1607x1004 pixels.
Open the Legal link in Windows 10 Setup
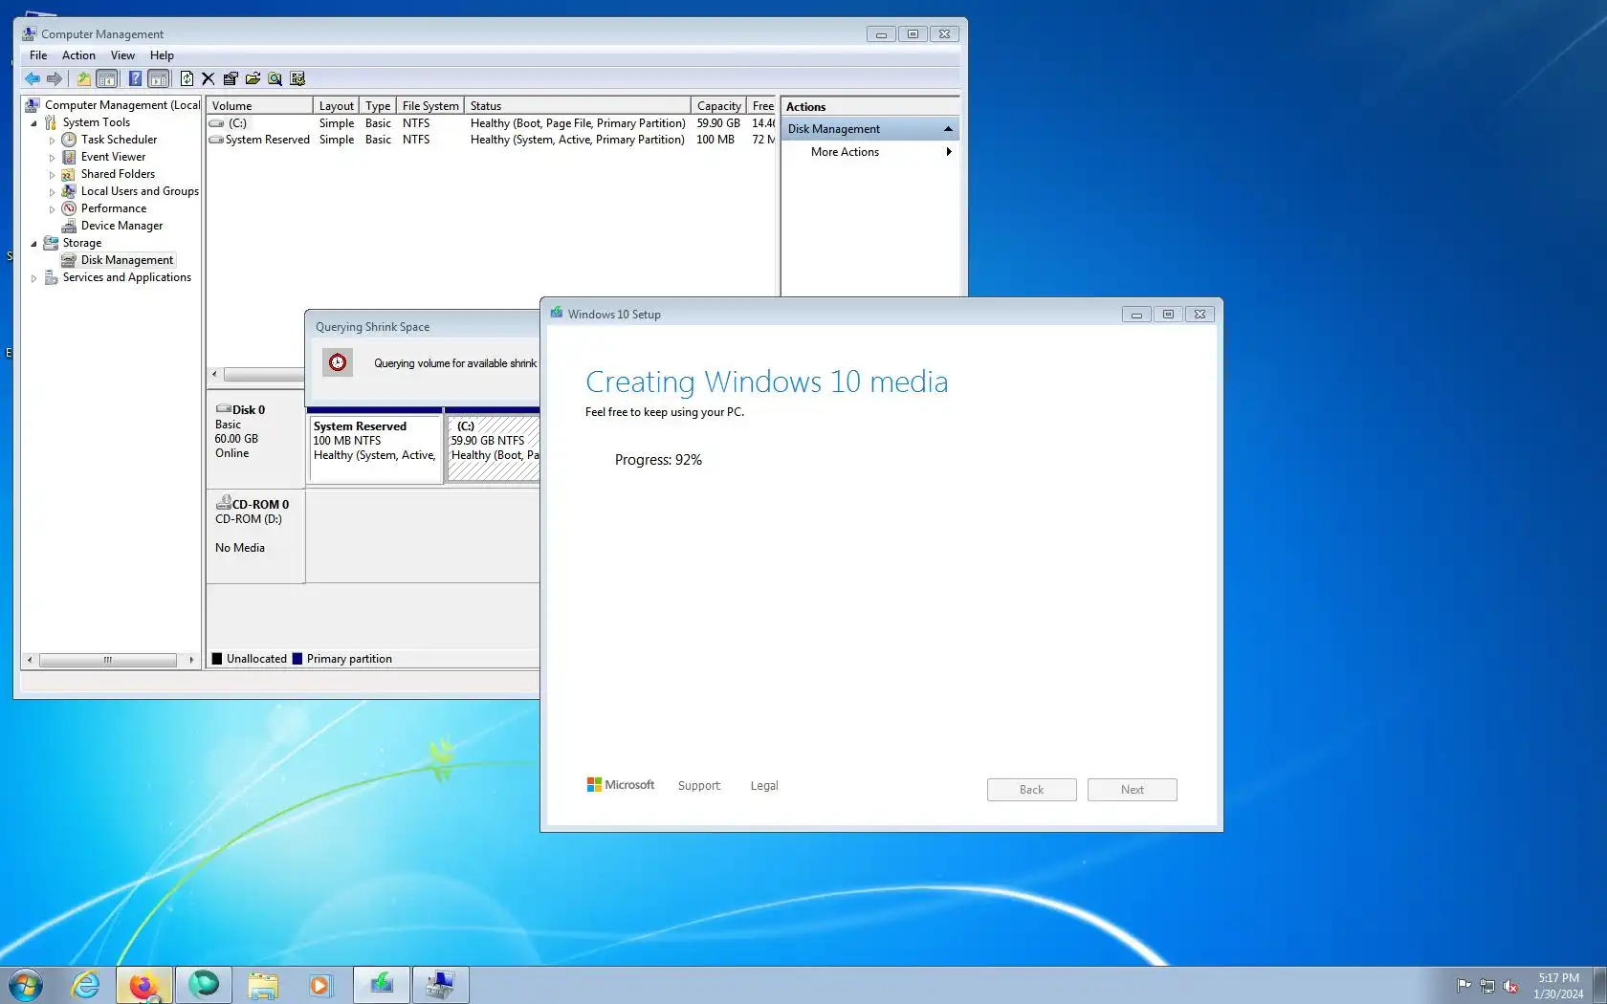[763, 786]
